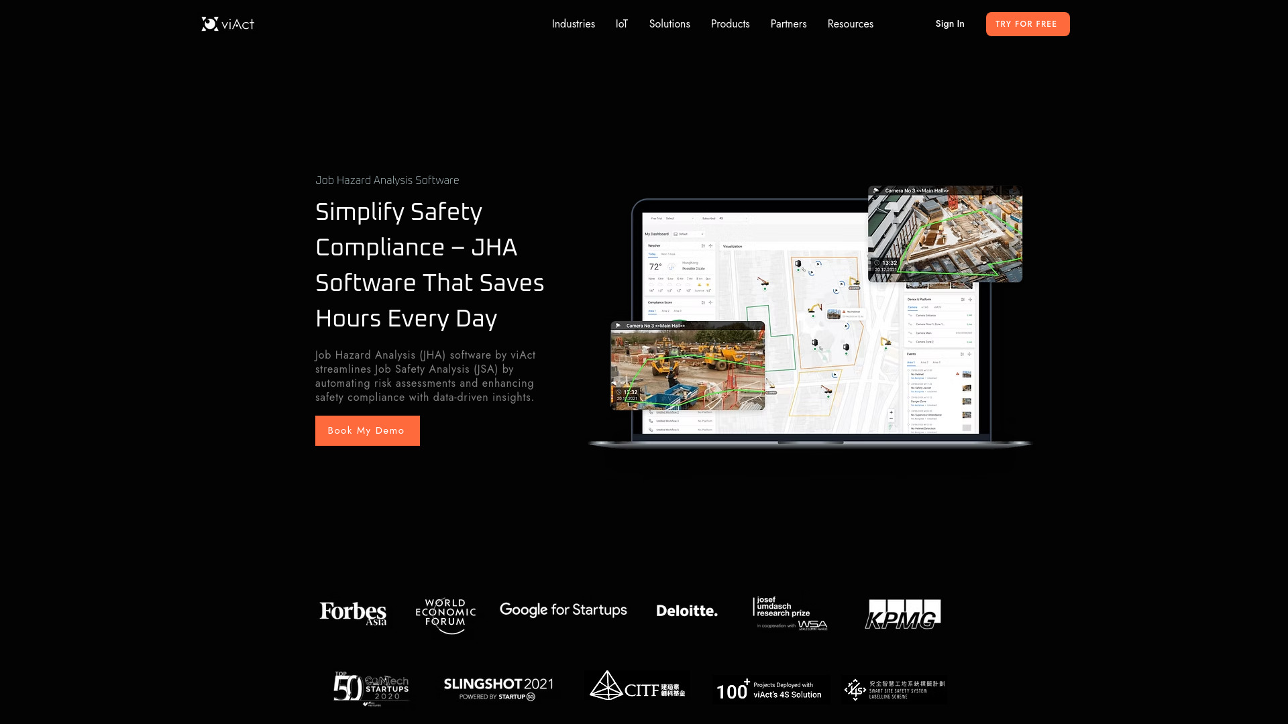This screenshot has height=724, width=1288.
Task: Click the Industries menu item in navigation
Action: (x=574, y=24)
